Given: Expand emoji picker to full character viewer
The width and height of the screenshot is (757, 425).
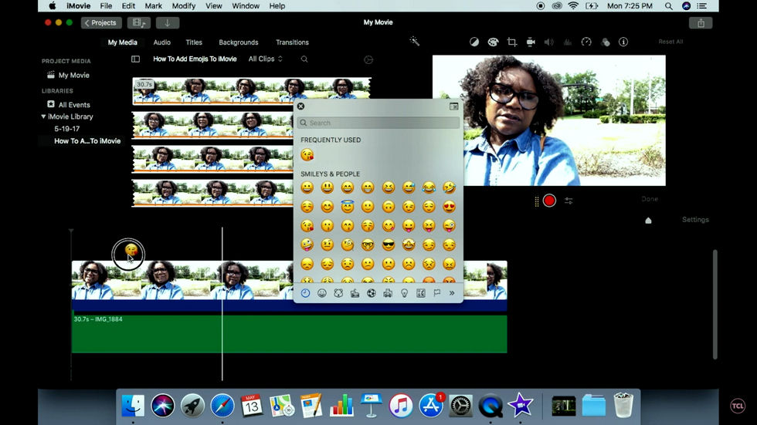Looking at the screenshot, I should [x=454, y=106].
